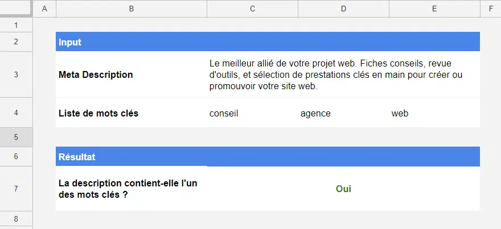
Task: Click column E header
Action: pyautogui.click(x=434, y=9)
